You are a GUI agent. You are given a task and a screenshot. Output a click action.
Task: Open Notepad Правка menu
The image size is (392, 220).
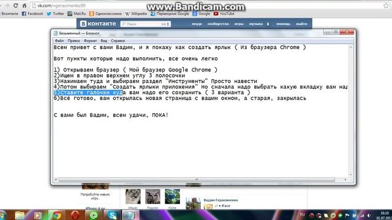click(x=73, y=41)
